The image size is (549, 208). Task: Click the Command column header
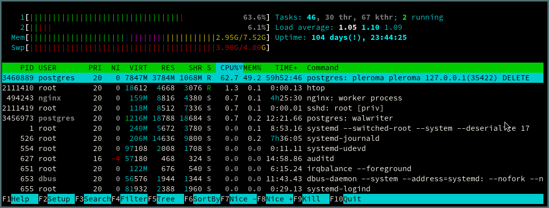point(323,68)
